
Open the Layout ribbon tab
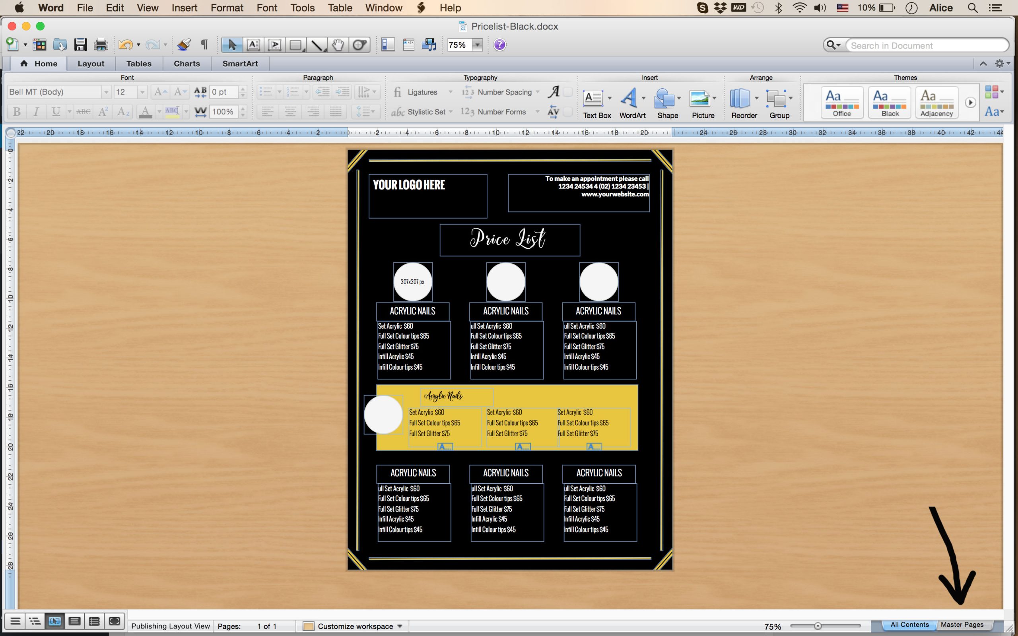click(90, 64)
